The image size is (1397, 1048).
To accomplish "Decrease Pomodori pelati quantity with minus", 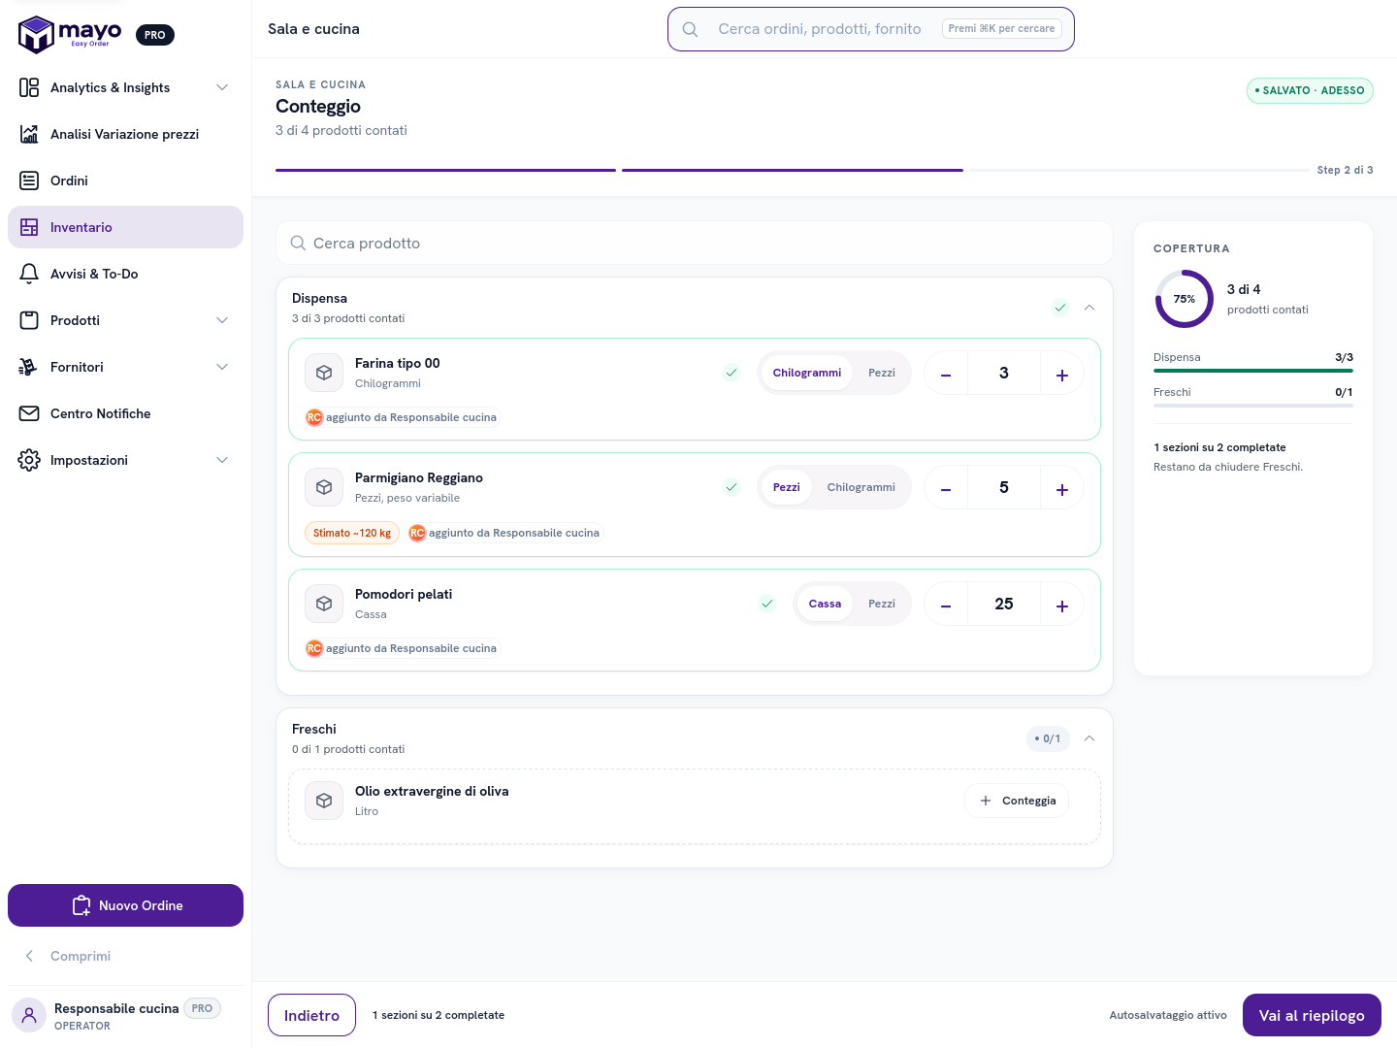I will coord(946,605).
